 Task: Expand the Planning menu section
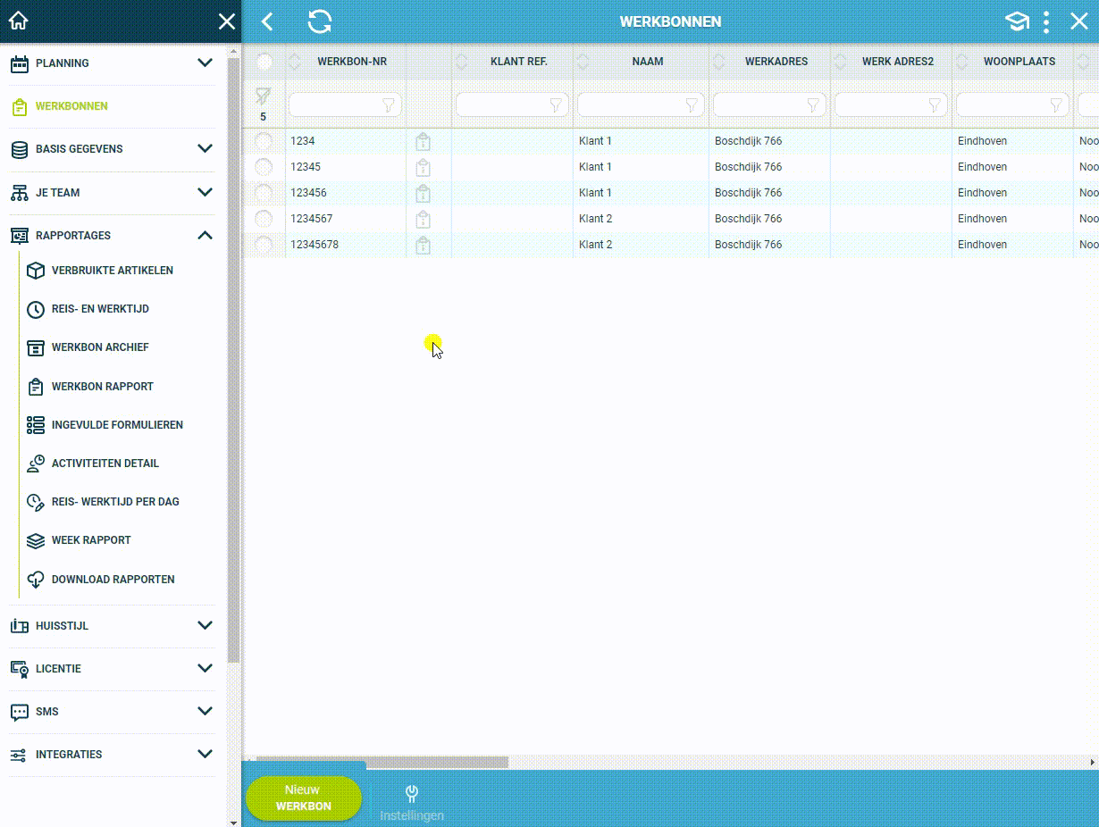(205, 63)
